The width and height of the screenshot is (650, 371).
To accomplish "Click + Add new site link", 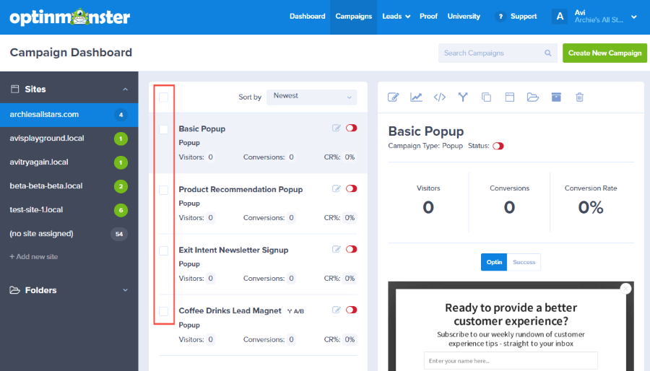I will tap(33, 257).
